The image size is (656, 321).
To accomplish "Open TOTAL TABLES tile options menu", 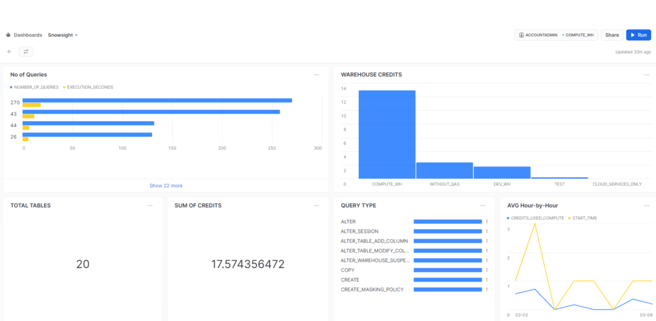I will (x=150, y=206).
